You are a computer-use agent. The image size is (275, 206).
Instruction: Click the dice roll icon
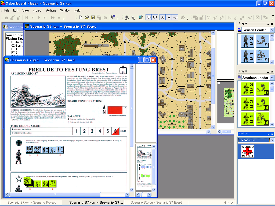(x=258, y=17)
